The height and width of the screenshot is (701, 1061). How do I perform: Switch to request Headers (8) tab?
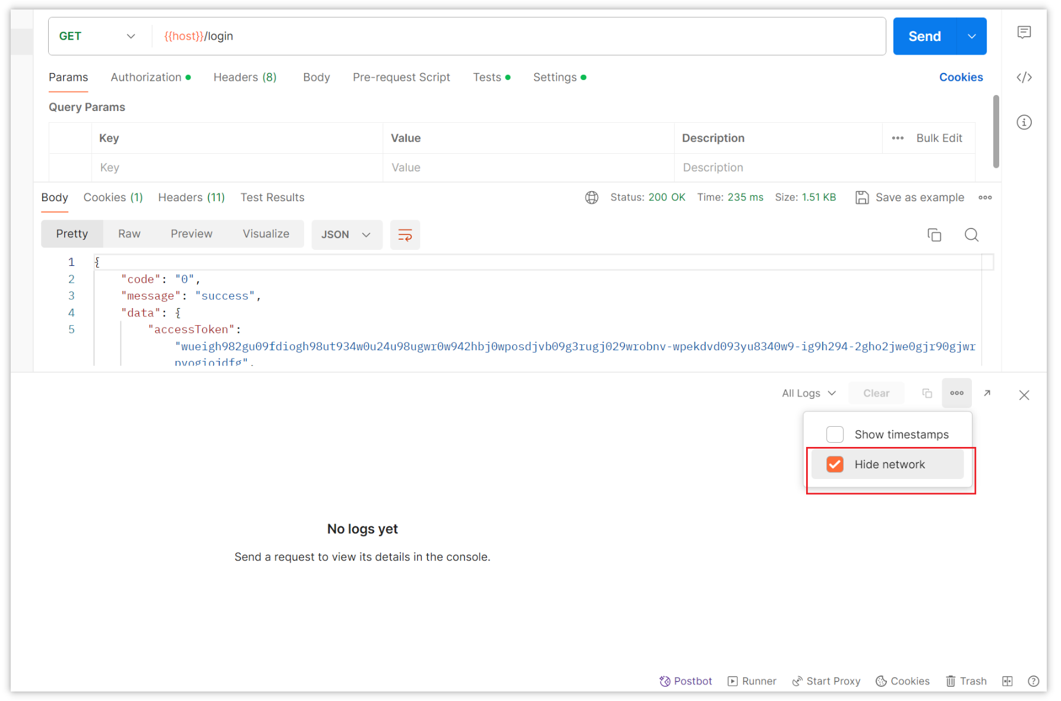point(245,77)
